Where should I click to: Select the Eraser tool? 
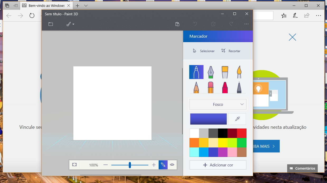click(210, 87)
